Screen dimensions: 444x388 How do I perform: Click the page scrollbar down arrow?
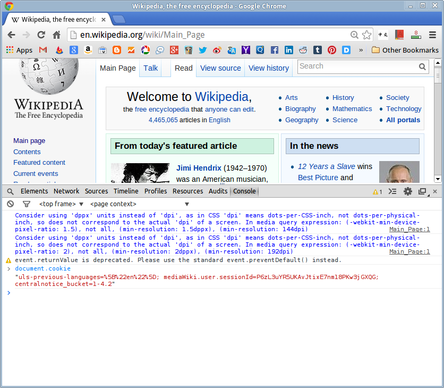pos(438,179)
